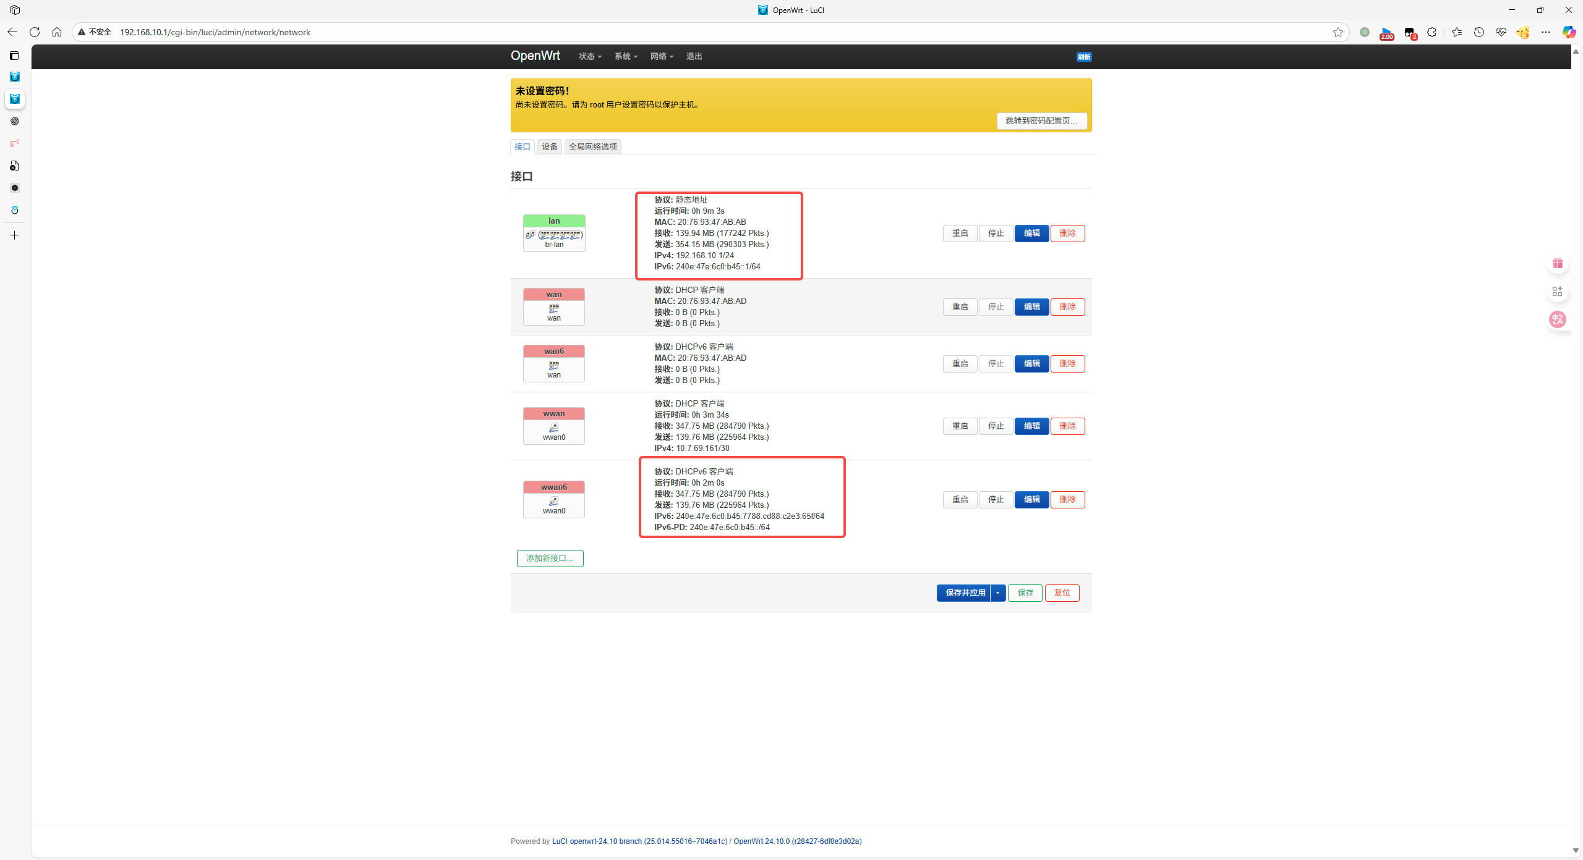Open the Favorites list icon
Viewport: 1583px width, 860px height.
click(1457, 32)
